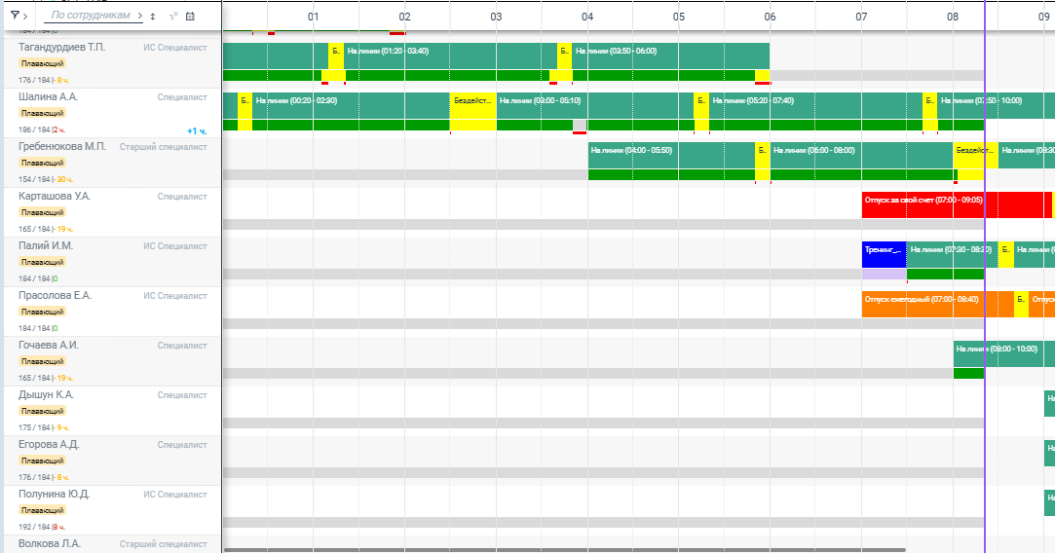1055x553 pixels.
Task: Expand the chevron after 'По сотрудникам'
Action: tap(140, 16)
